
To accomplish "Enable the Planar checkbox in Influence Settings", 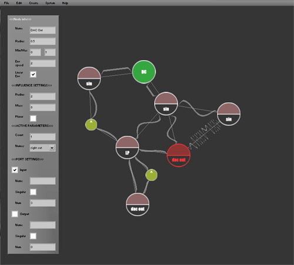I will click(x=33, y=118).
